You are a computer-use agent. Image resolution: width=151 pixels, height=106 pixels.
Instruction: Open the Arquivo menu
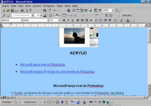click(6, 6)
